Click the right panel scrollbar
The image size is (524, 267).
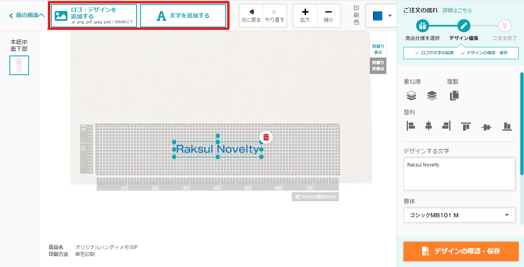tap(522, 124)
